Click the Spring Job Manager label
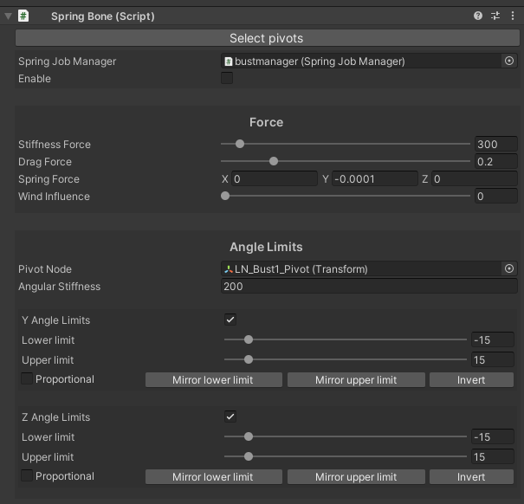This screenshot has height=504, width=524. (x=68, y=61)
